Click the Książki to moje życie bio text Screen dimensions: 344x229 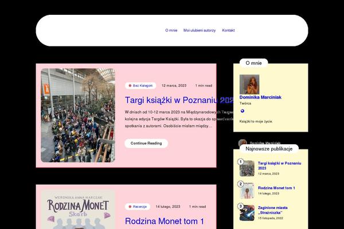click(256, 121)
